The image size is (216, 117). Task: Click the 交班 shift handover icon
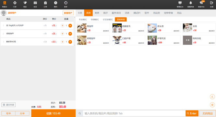(x=211, y=5)
